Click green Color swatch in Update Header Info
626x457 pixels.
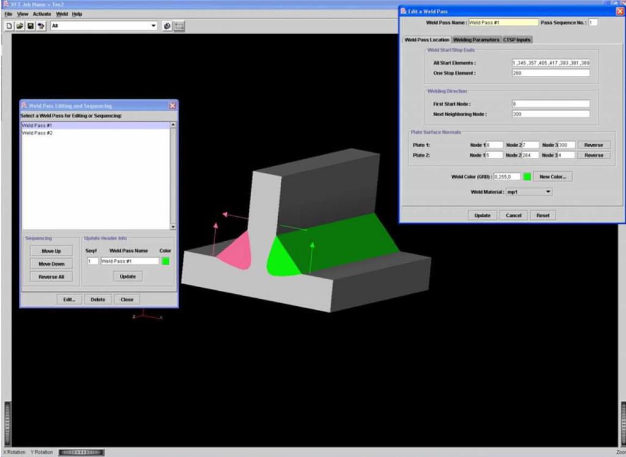click(x=166, y=261)
